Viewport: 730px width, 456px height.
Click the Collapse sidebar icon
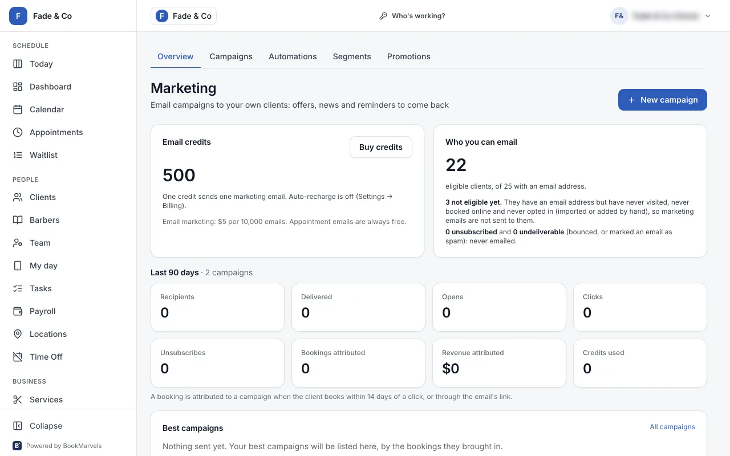(x=18, y=426)
